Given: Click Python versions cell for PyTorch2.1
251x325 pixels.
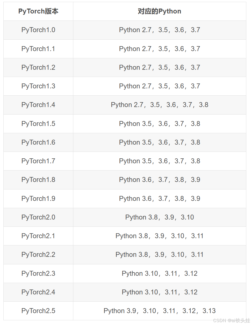Looking at the screenshot, I should (x=160, y=236).
